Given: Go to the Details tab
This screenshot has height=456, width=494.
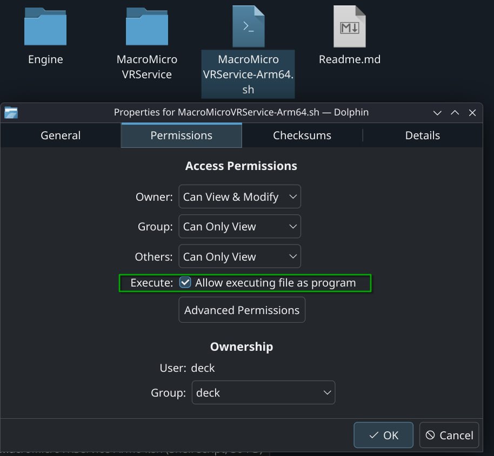Looking at the screenshot, I should [423, 135].
